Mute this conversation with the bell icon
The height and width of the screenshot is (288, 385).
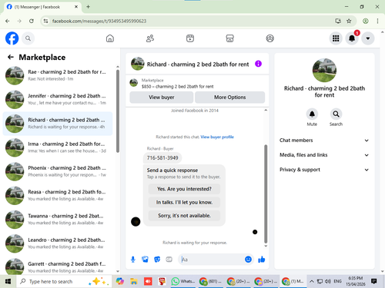tap(312, 114)
